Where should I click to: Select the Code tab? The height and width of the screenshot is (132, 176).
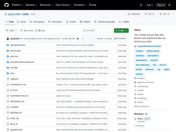click(10, 22)
